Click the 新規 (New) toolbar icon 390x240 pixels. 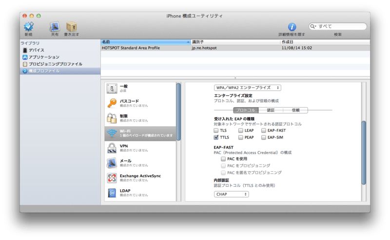click(28, 27)
